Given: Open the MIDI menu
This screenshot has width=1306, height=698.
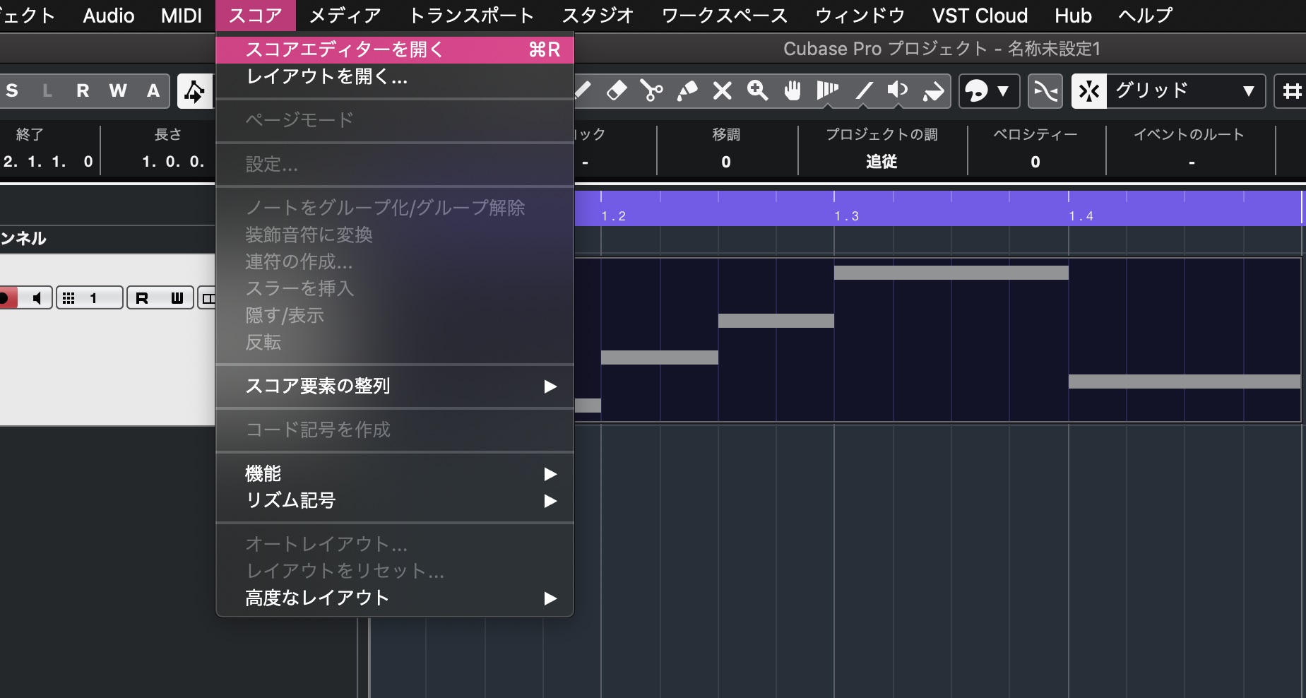Looking at the screenshot, I should coord(182,16).
